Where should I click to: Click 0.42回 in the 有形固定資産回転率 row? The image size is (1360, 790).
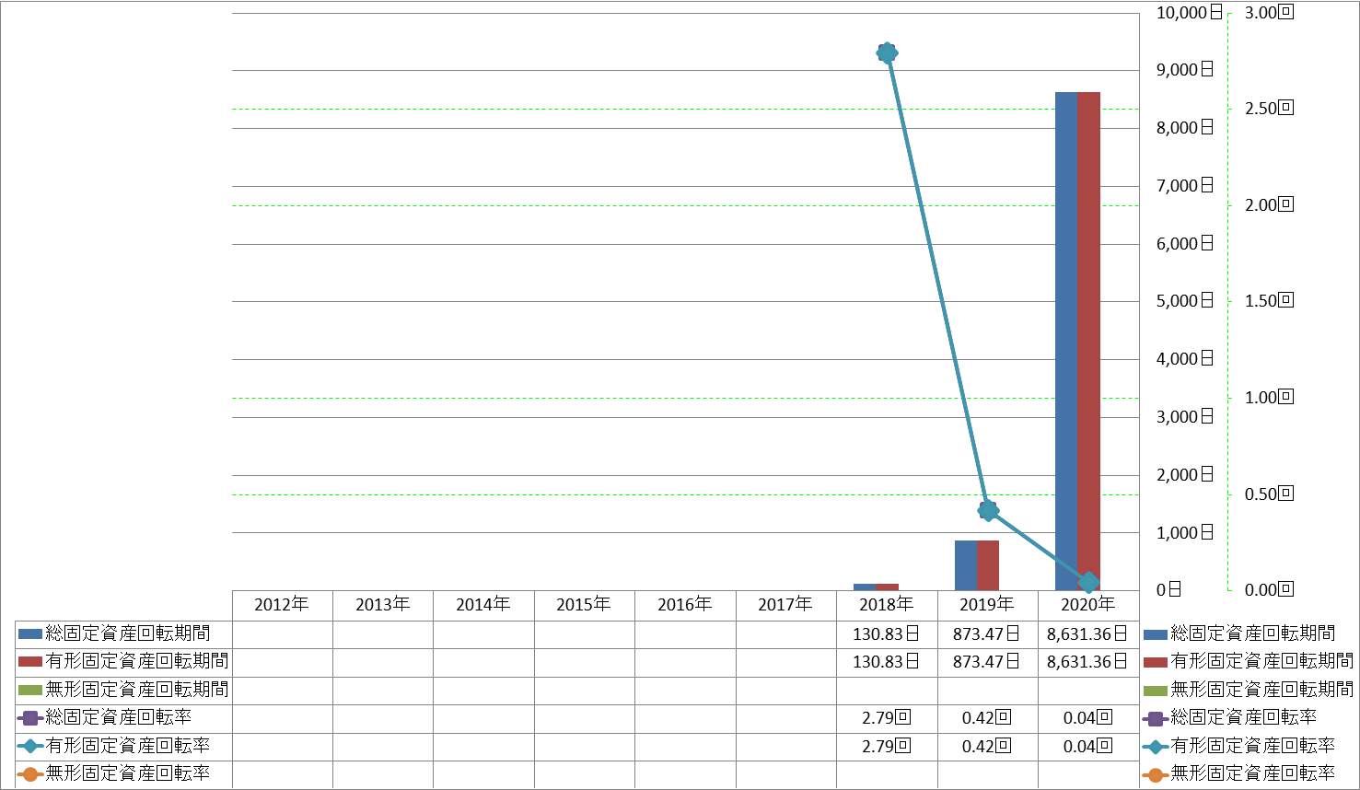pyautogui.click(x=987, y=747)
